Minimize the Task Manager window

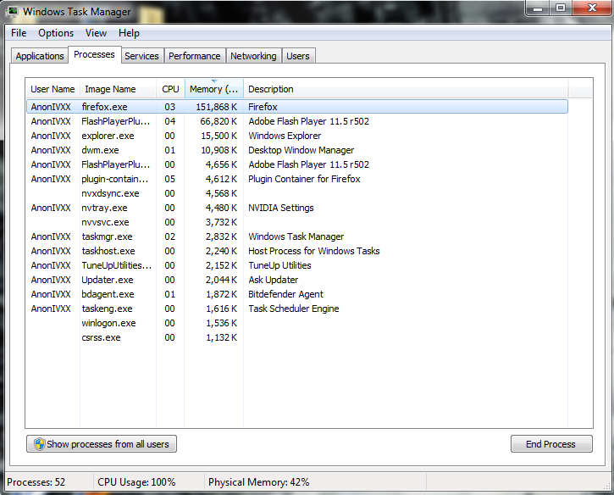[x=538, y=8]
